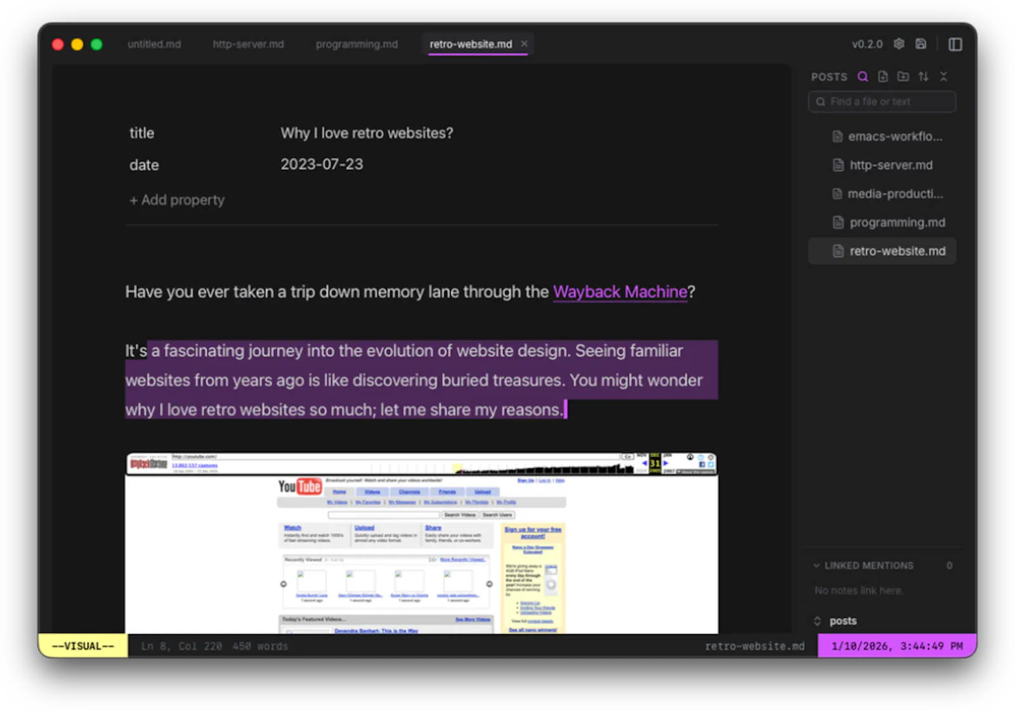This screenshot has height=711, width=1015.
Task: Click the POSTS panel heading
Action: [x=829, y=77]
